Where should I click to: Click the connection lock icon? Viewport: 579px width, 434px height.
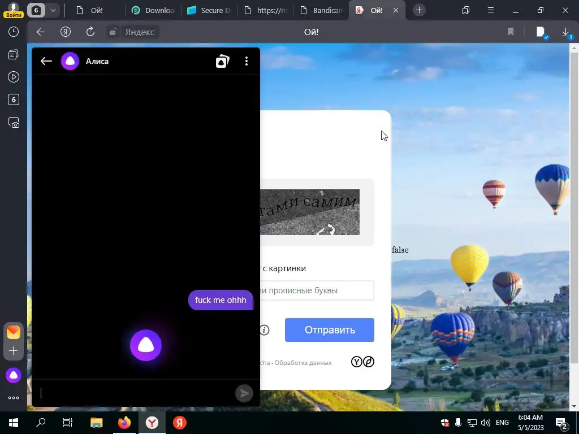(x=113, y=32)
